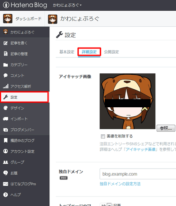Click the bar chart icon for アクセス解析

point(6,86)
